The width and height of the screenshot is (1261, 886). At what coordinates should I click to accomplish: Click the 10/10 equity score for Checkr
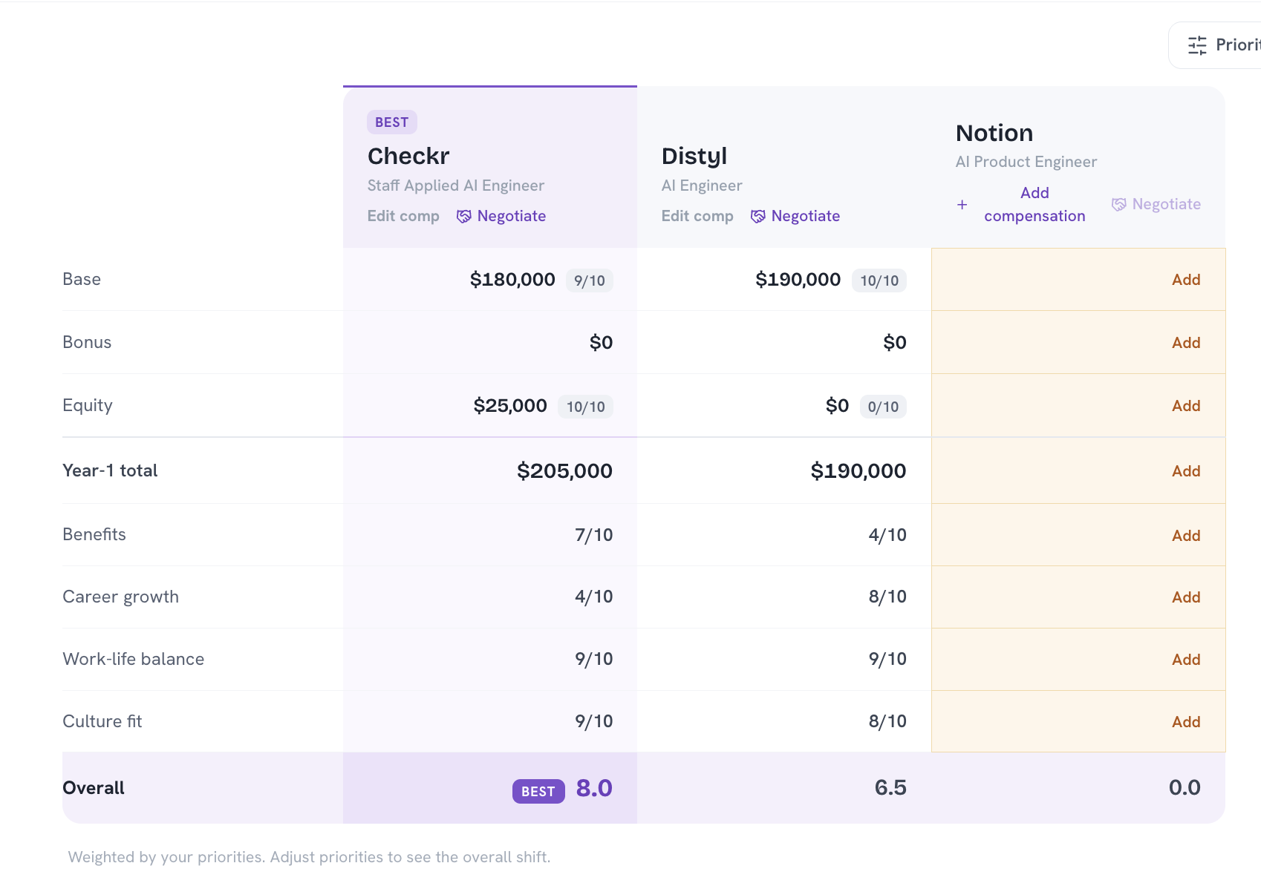pos(585,407)
